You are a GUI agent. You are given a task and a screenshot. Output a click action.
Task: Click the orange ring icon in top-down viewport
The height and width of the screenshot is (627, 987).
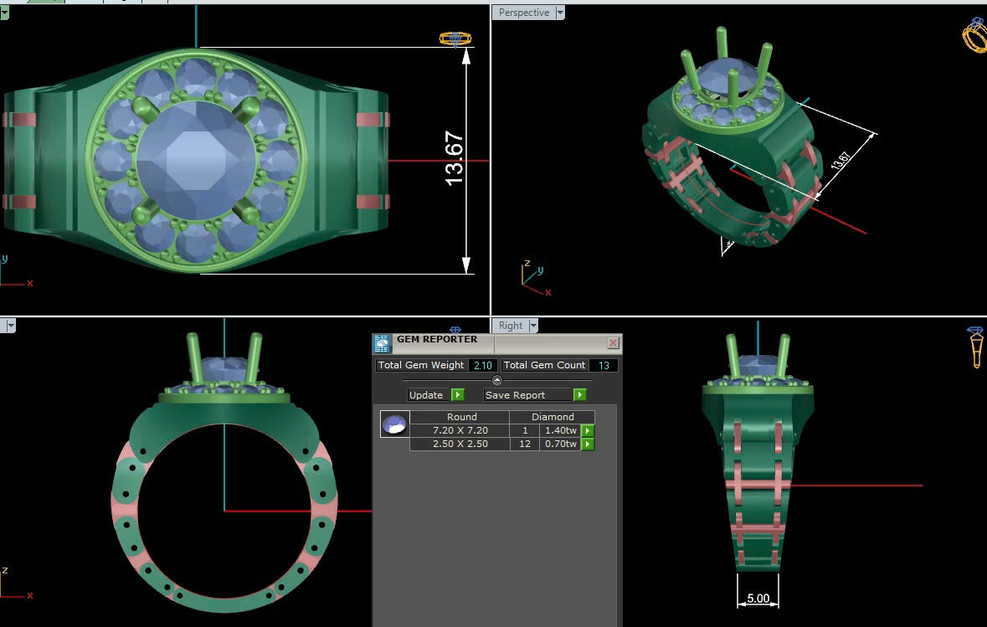(455, 39)
